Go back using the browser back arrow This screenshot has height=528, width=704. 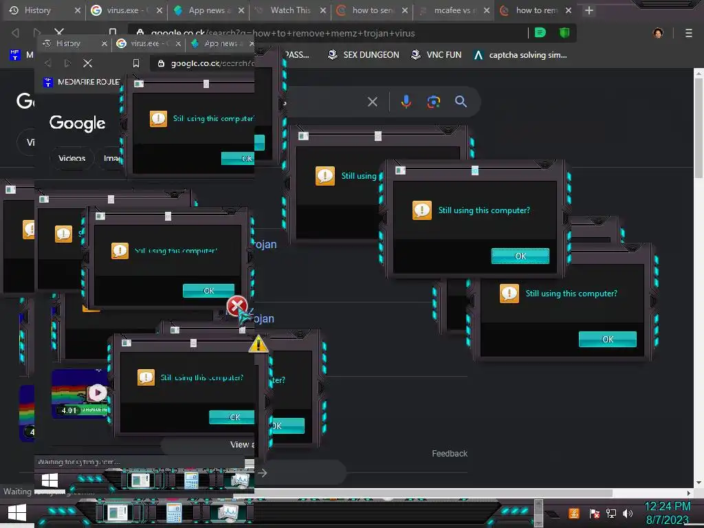pos(15,33)
